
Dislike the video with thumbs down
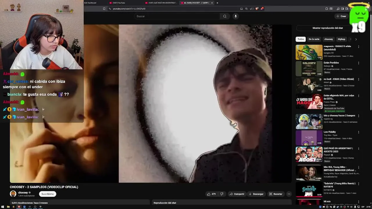pos(222,194)
